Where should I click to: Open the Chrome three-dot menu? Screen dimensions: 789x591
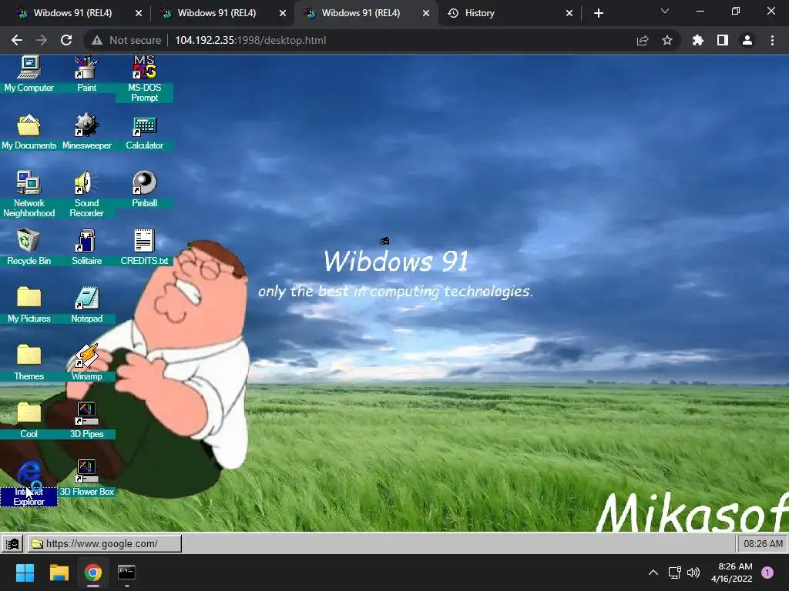pyautogui.click(x=772, y=40)
